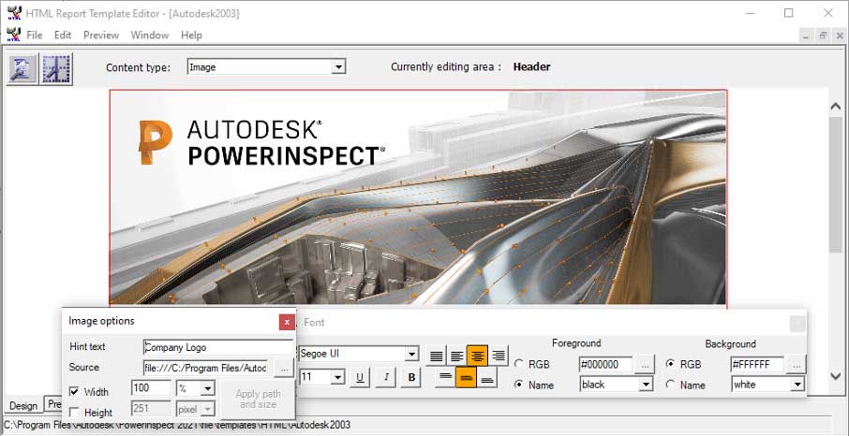Select Foreground RGB radio button

click(519, 364)
